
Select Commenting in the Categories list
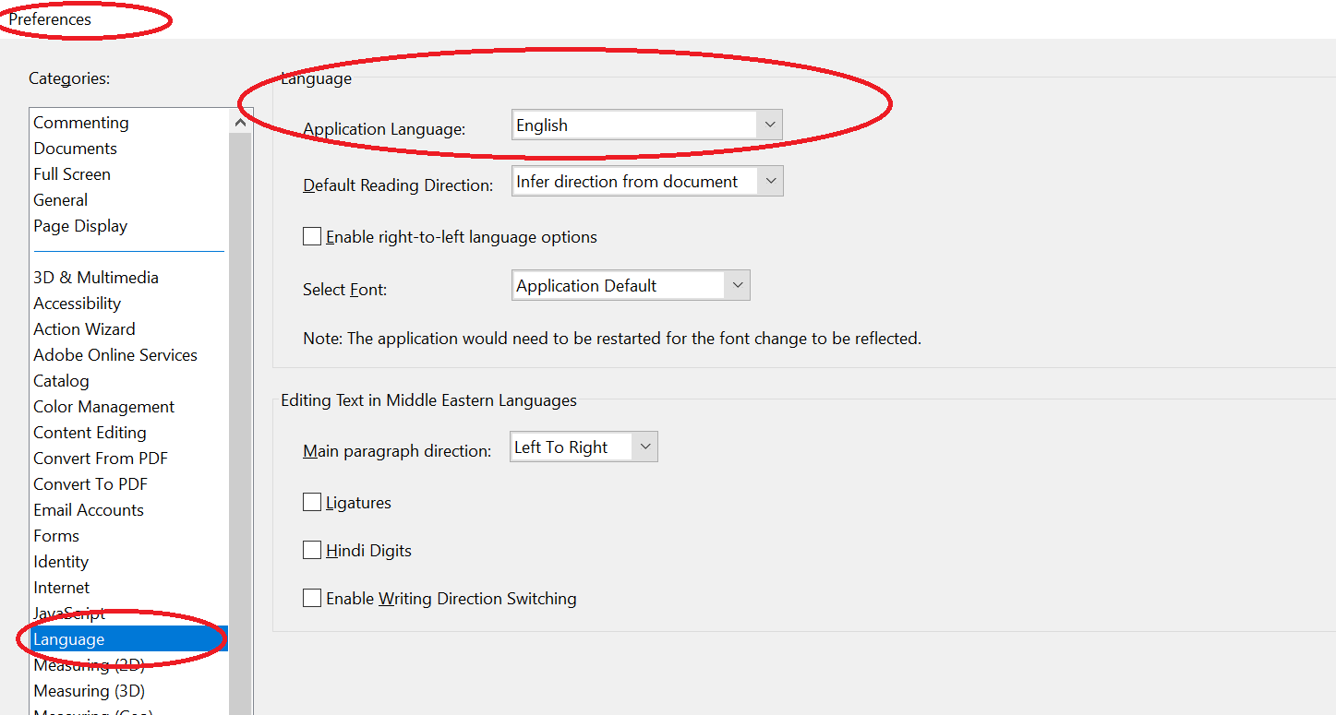tap(81, 123)
